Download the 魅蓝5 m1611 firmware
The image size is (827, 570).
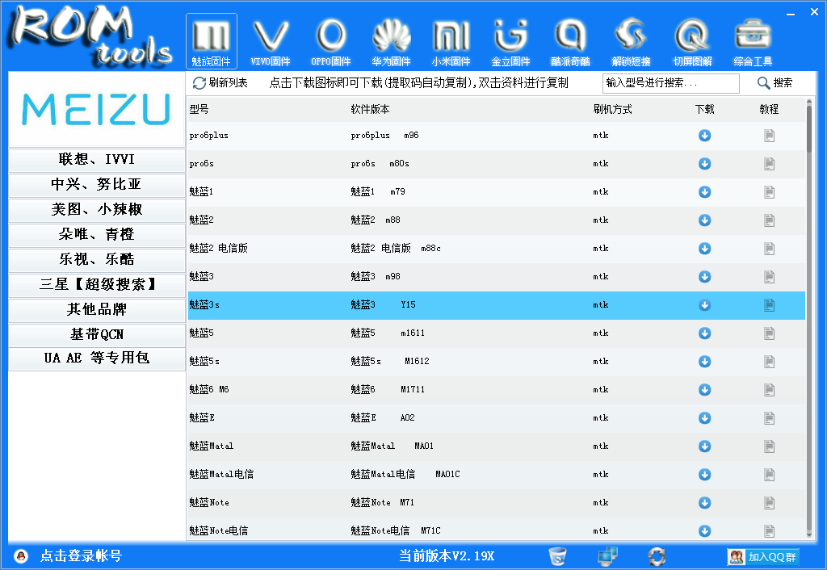pos(704,333)
